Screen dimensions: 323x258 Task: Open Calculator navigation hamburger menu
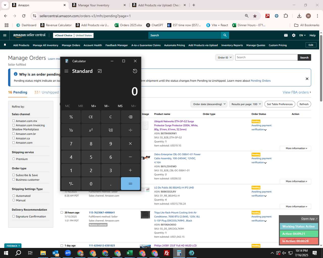tap(66, 71)
